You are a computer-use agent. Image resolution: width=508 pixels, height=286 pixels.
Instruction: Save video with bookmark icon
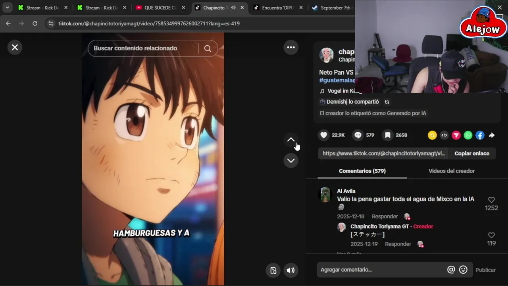click(388, 135)
